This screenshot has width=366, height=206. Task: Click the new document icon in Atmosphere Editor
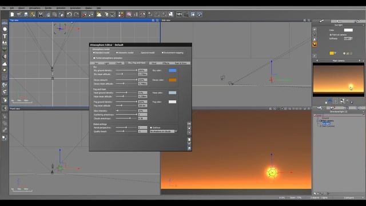[x=189, y=140]
